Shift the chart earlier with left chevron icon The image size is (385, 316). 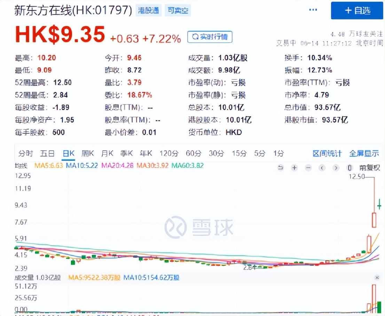pyautogui.click(x=322, y=168)
